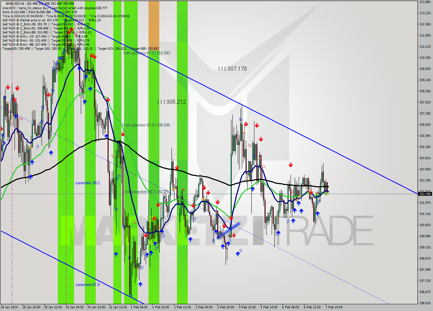The height and width of the screenshot is (311, 433).
Task: Click the 307.925 price axis label
Action: pos(425,102)
